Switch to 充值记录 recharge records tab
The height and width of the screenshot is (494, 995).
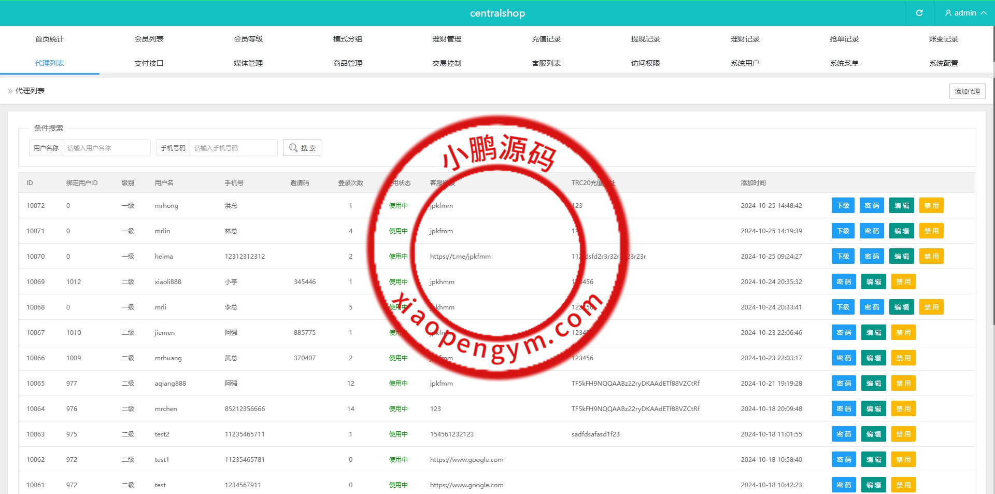(546, 38)
